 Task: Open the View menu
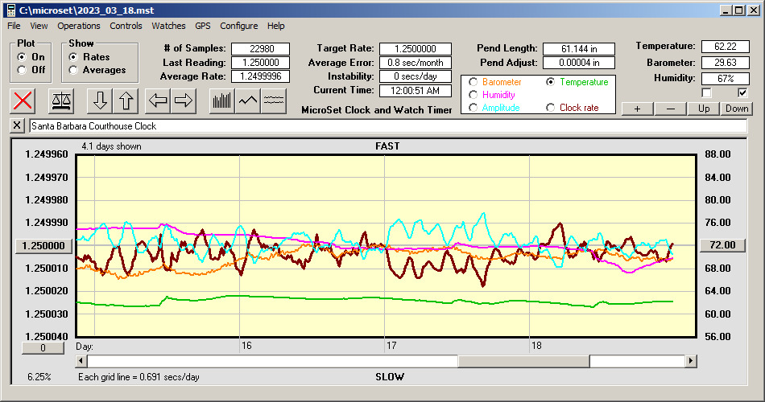39,26
